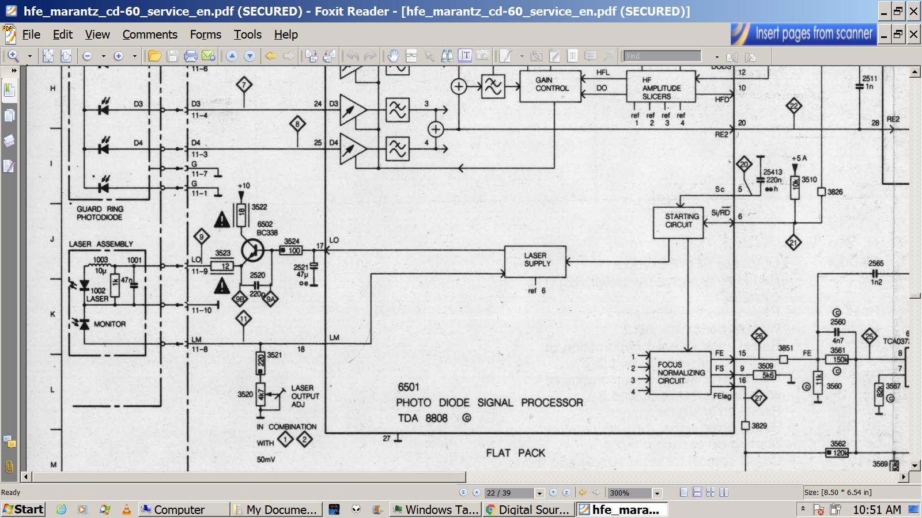Open the Tools menu

click(248, 35)
